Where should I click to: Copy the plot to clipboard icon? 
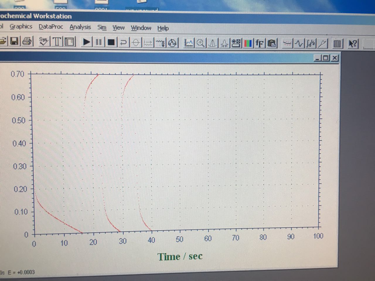point(272,44)
